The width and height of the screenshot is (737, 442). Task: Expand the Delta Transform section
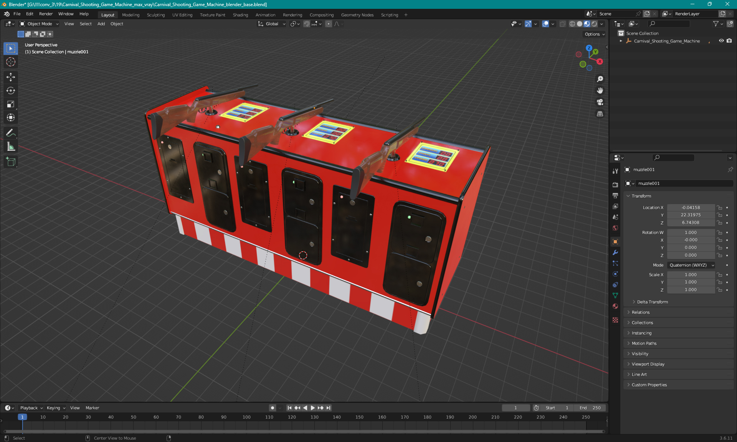tap(652, 302)
